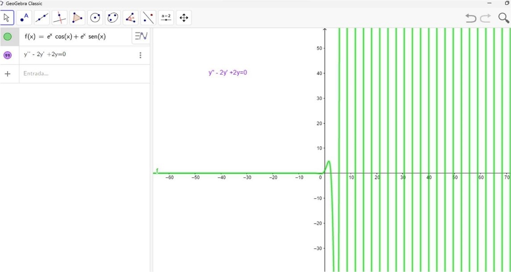The height and width of the screenshot is (272, 511).
Task: Choose the Ellipse tool
Action: click(113, 18)
